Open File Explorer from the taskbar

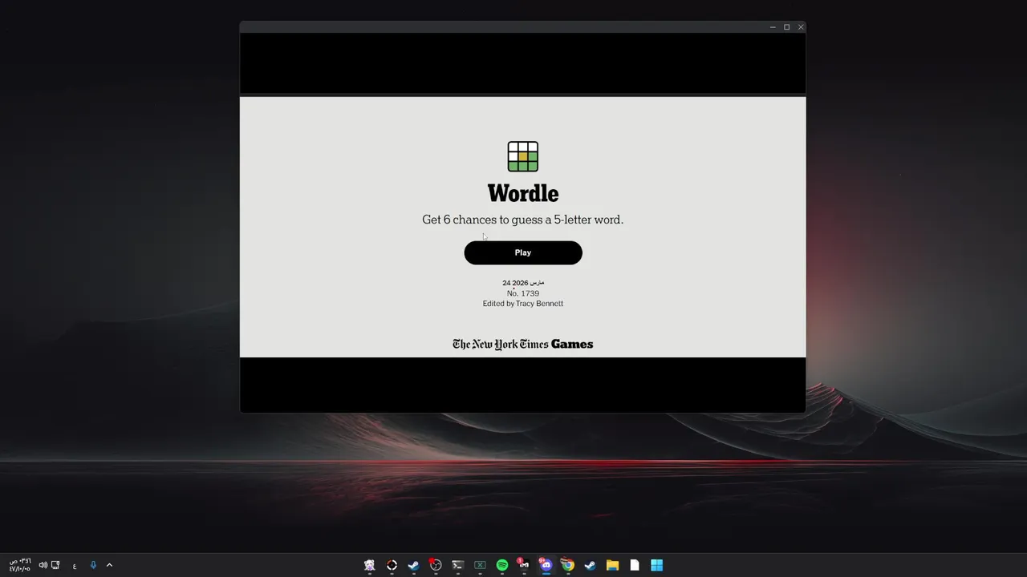click(612, 565)
